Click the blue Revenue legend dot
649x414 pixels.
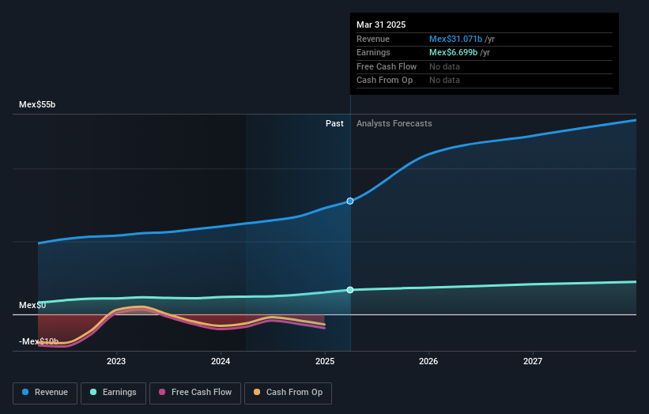pos(25,392)
